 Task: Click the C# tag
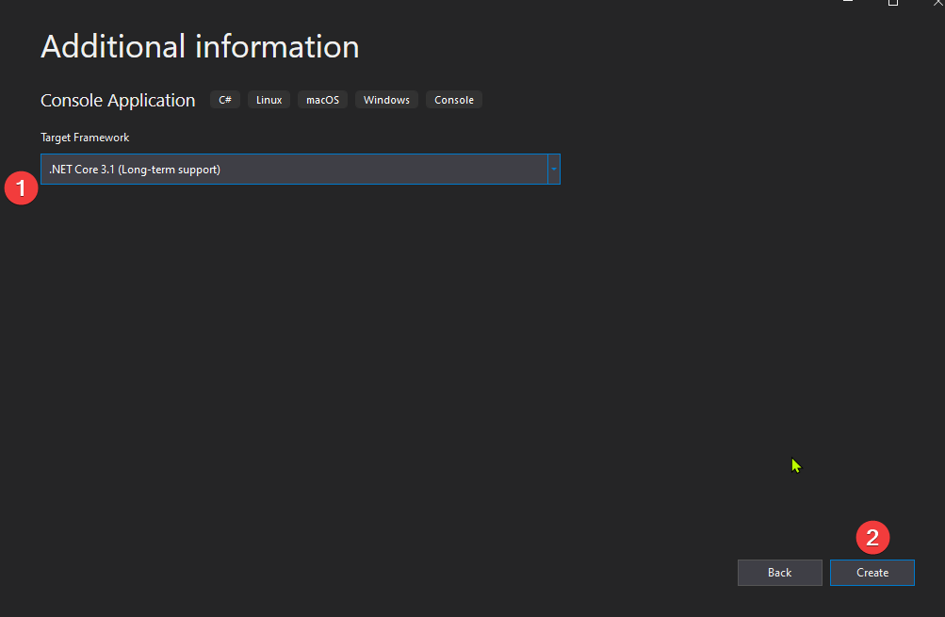click(225, 100)
